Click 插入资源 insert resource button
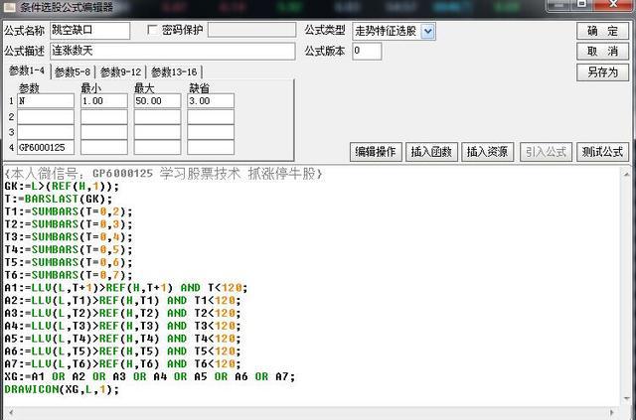The image size is (636, 420). click(487, 152)
